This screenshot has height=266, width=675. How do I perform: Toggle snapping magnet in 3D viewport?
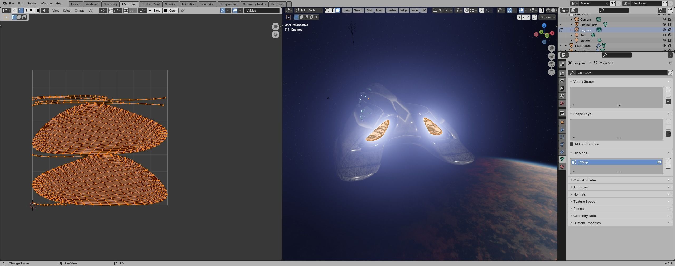pyautogui.click(x=467, y=10)
